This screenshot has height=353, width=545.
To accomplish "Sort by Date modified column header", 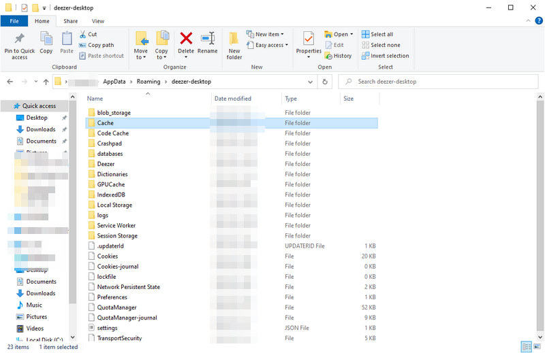I will coord(246,99).
